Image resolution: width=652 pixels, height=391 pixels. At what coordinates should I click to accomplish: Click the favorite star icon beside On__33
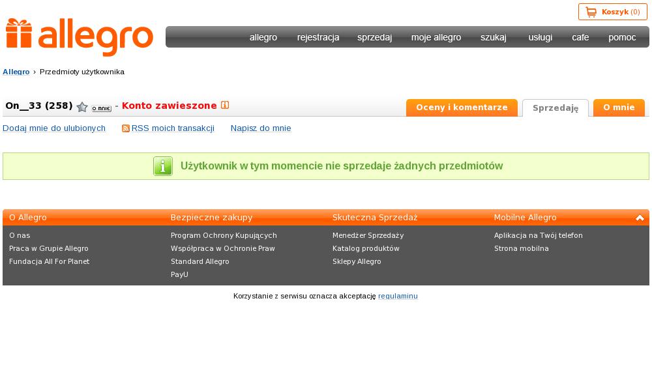click(x=82, y=108)
